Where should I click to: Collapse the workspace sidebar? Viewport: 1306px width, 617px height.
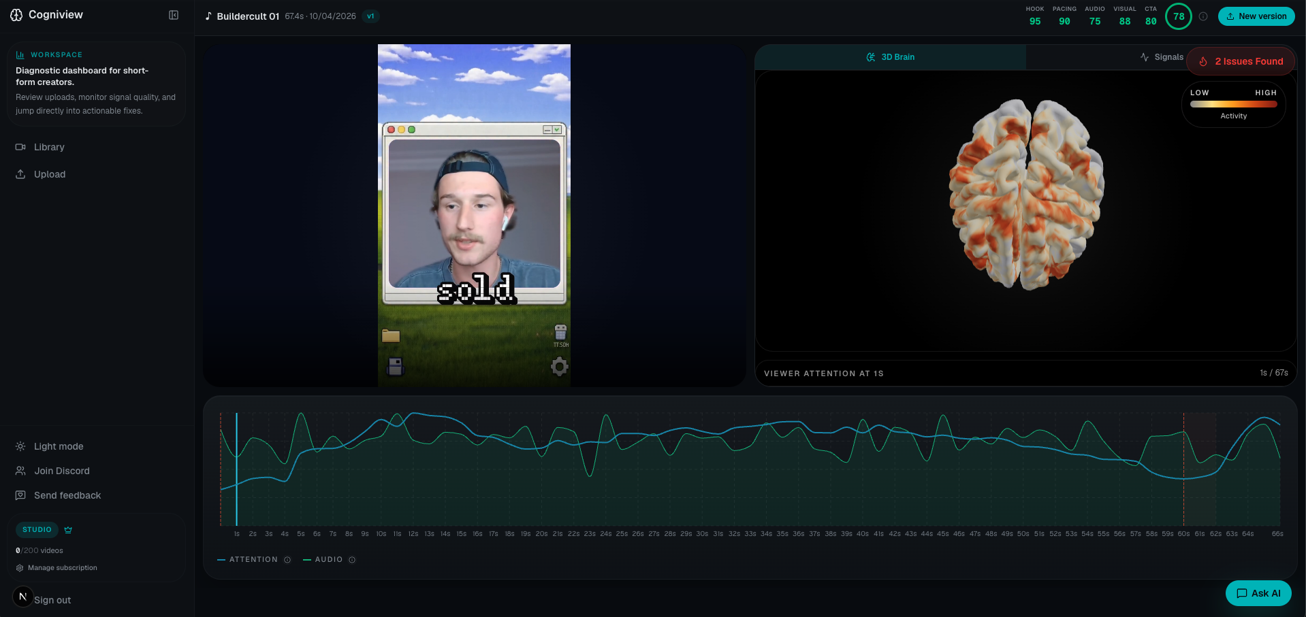click(x=174, y=15)
